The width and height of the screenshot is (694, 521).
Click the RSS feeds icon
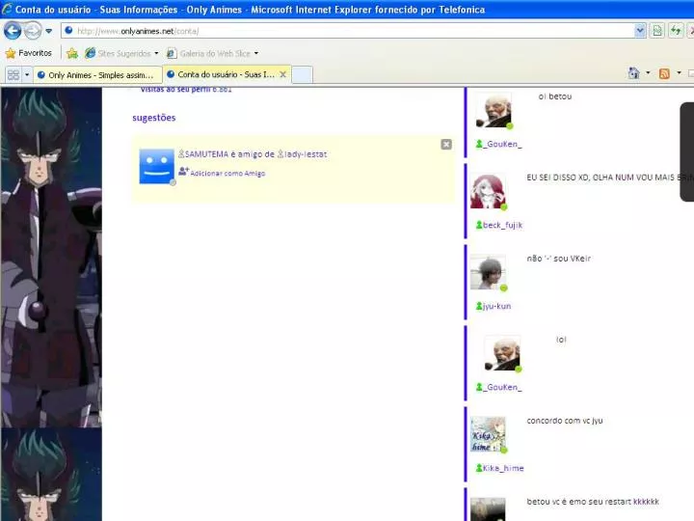[x=664, y=73]
